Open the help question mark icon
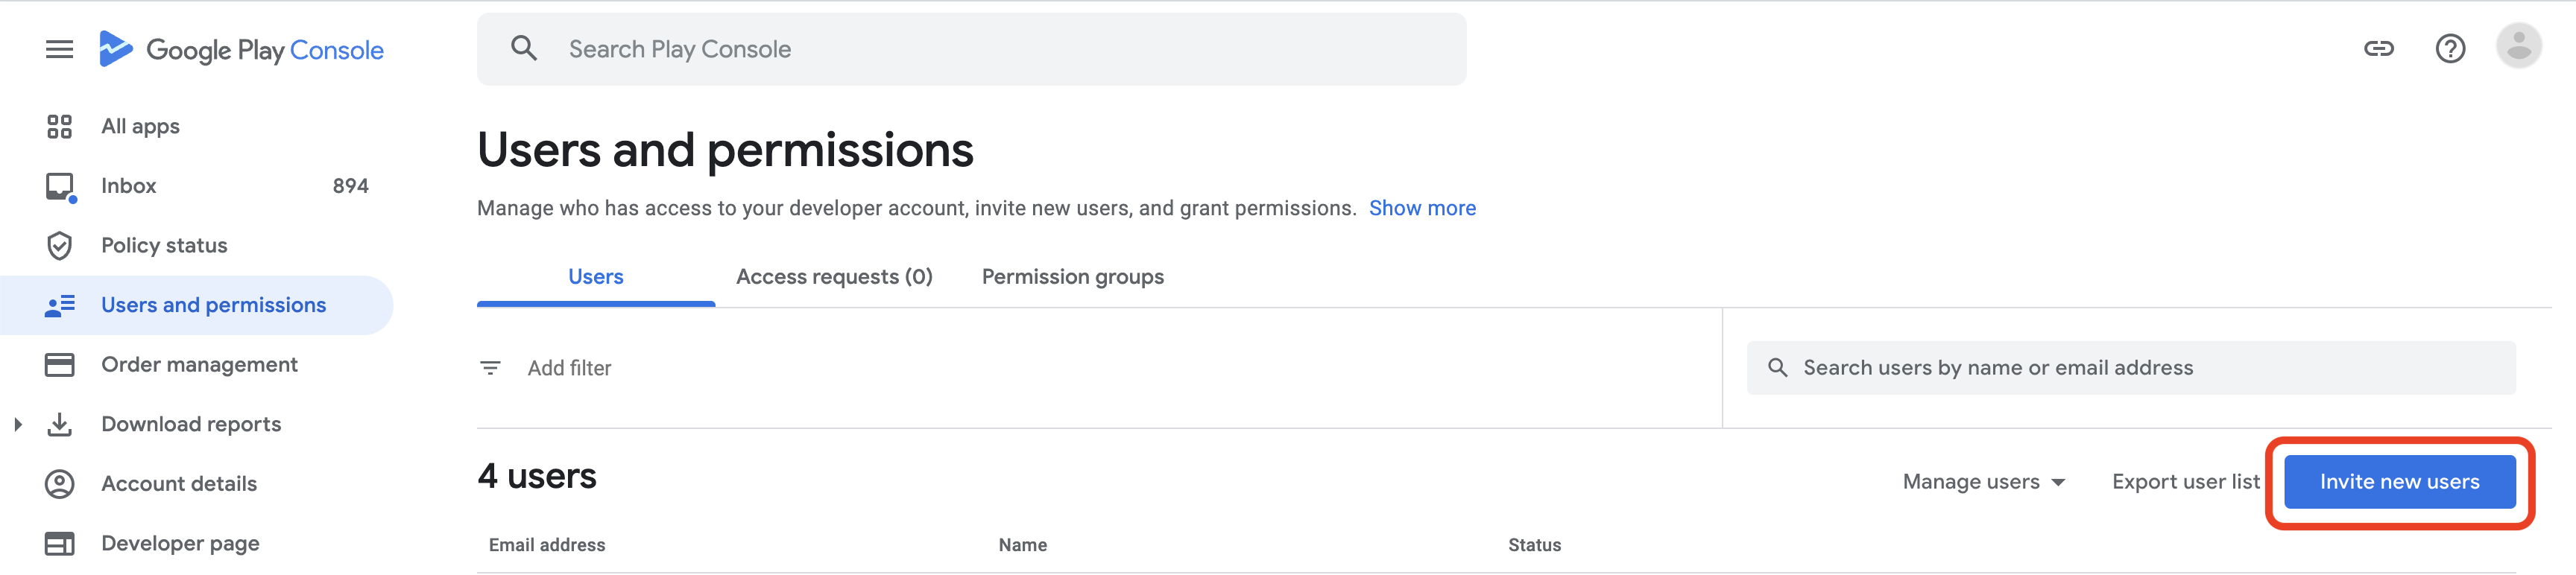The height and width of the screenshot is (575, 2576). point(2449,48)
